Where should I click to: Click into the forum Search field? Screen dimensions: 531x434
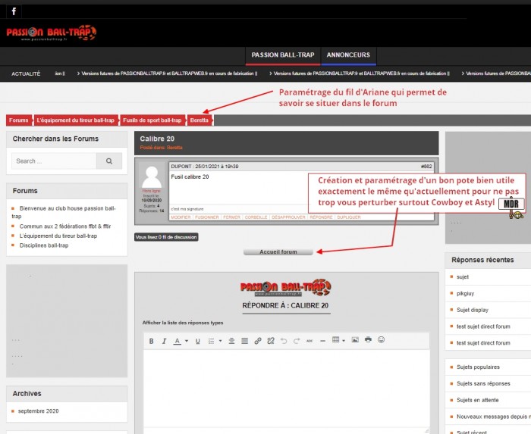54,161
